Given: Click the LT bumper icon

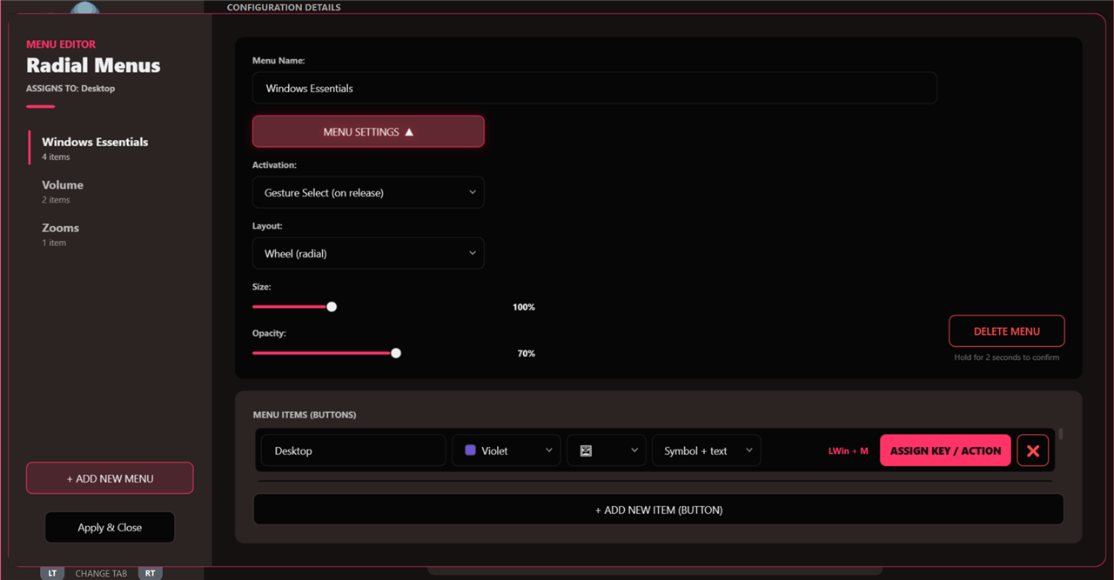Looking at the screenshot, I should pyautogui.click(x=52, y=573).
